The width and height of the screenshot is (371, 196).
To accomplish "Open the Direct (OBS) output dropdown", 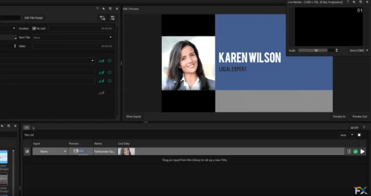I will [x=359, y=51].
